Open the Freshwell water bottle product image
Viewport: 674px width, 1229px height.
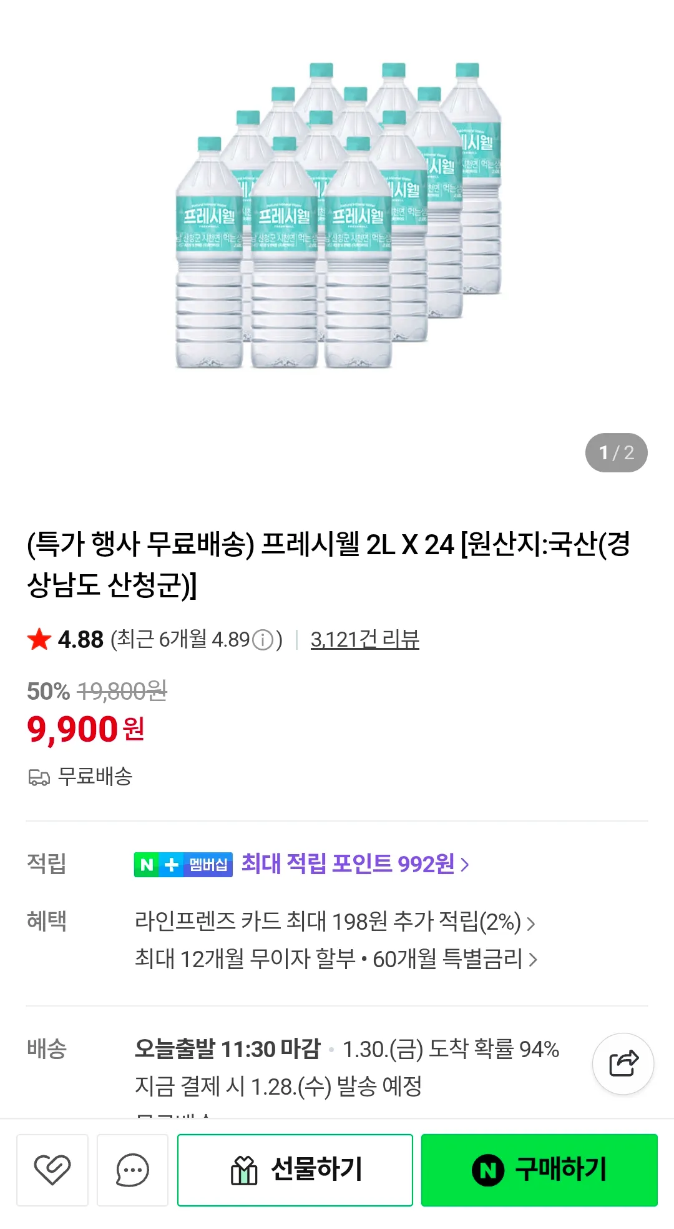tap(337, 216)
